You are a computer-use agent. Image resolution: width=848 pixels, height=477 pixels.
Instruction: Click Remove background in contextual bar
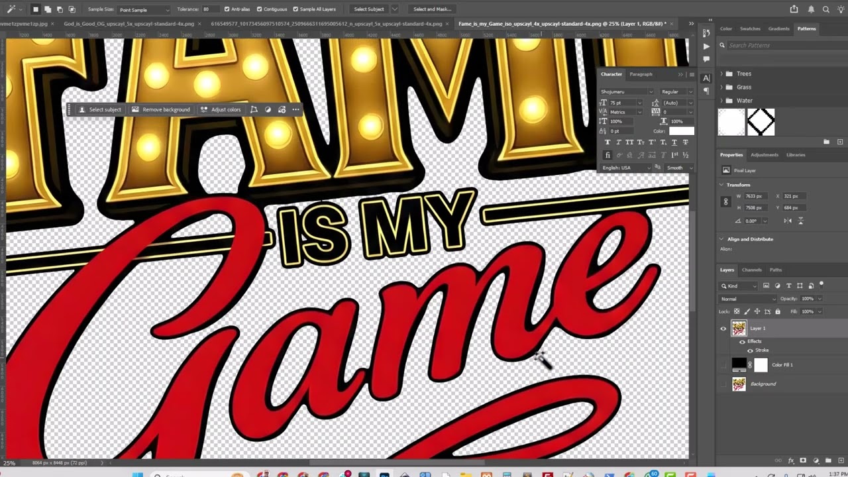161,109
